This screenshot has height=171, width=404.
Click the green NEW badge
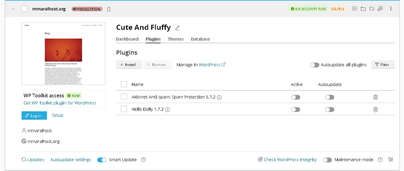click(73, 96)
